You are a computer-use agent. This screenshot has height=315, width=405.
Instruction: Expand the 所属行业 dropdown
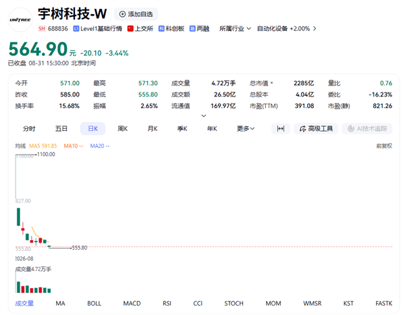coord(235,28)
